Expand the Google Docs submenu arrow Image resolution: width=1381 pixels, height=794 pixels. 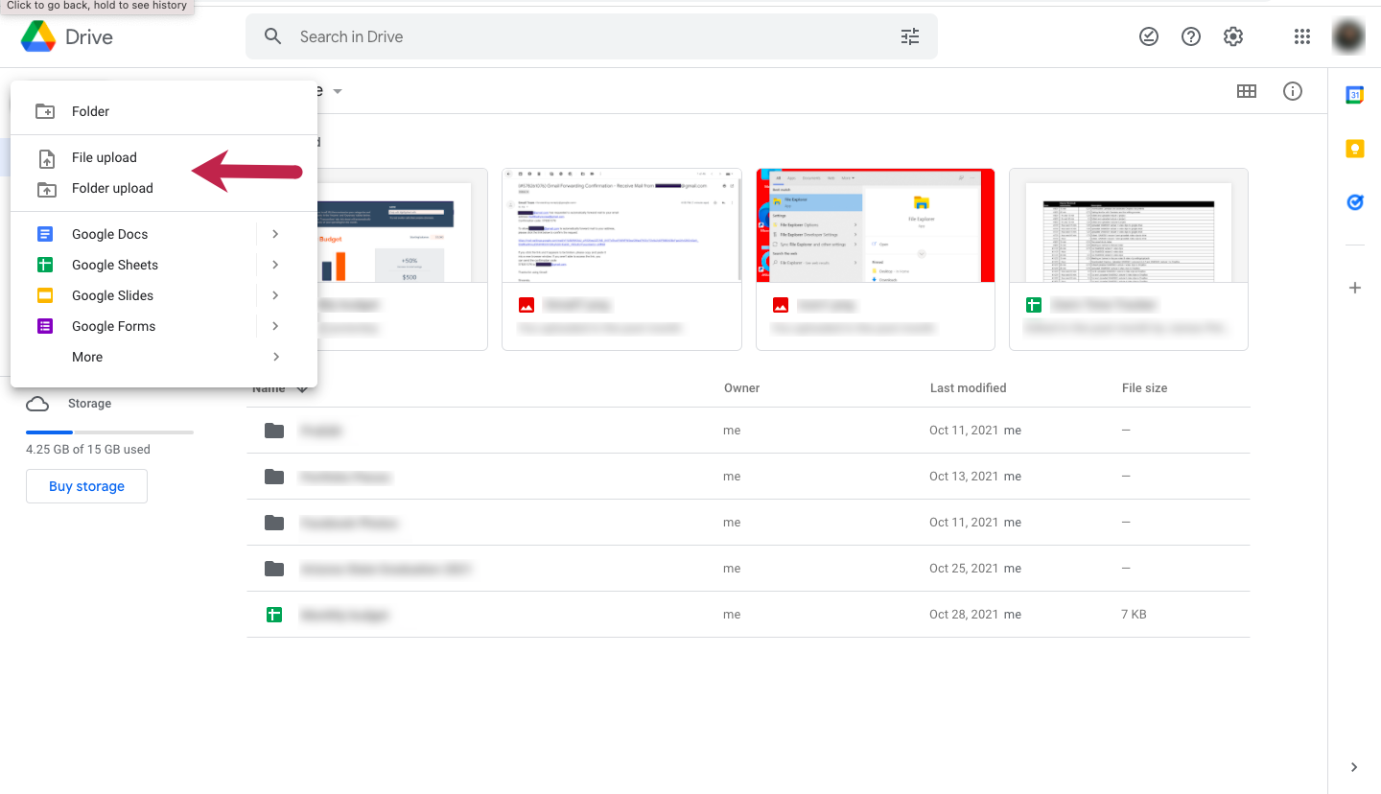(x=275, y=234)
